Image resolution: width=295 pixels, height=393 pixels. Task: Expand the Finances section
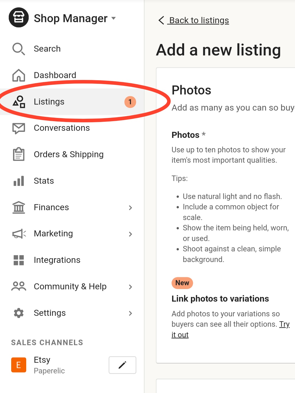coord(131,208)
